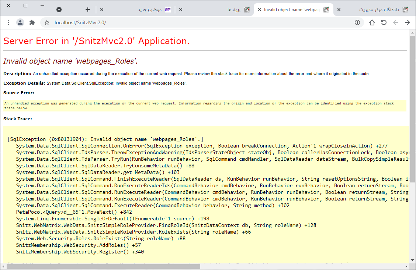
Task: Close the Invalid object name tab
Action: [x=260, y=10]
